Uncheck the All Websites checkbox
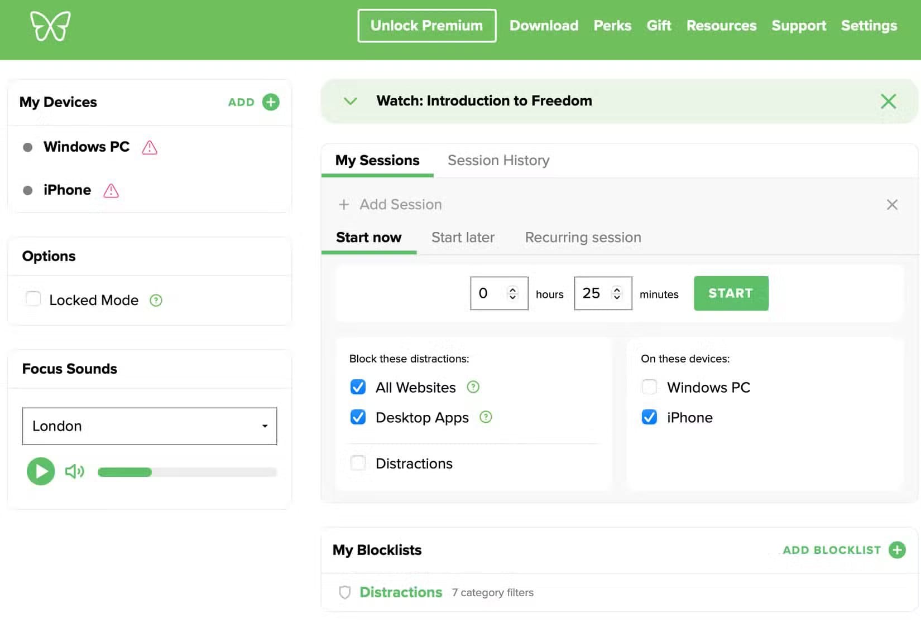The height and width of the screenshot is (628, 921). (x=358, y=387)
